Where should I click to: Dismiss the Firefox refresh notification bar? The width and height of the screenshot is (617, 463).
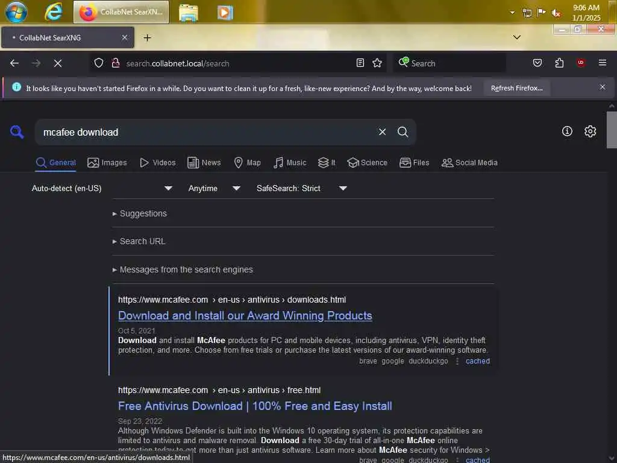[602, 87]
